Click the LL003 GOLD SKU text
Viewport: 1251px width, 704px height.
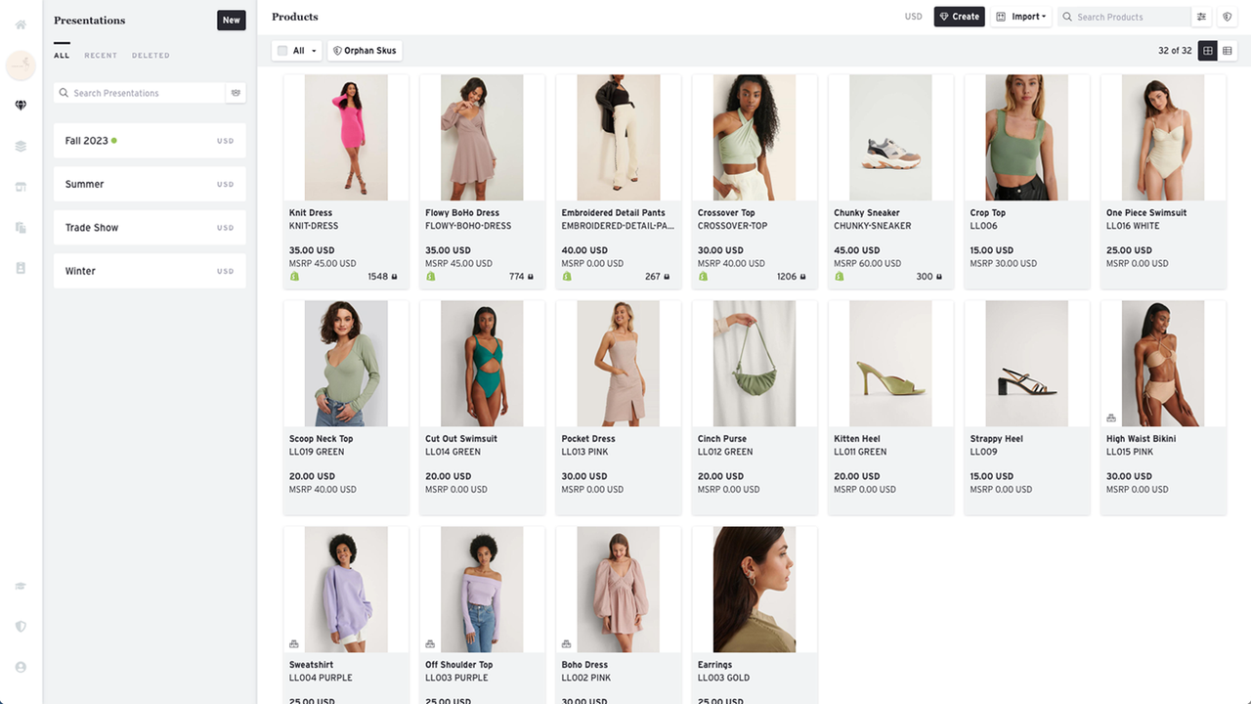pos(722,678)
